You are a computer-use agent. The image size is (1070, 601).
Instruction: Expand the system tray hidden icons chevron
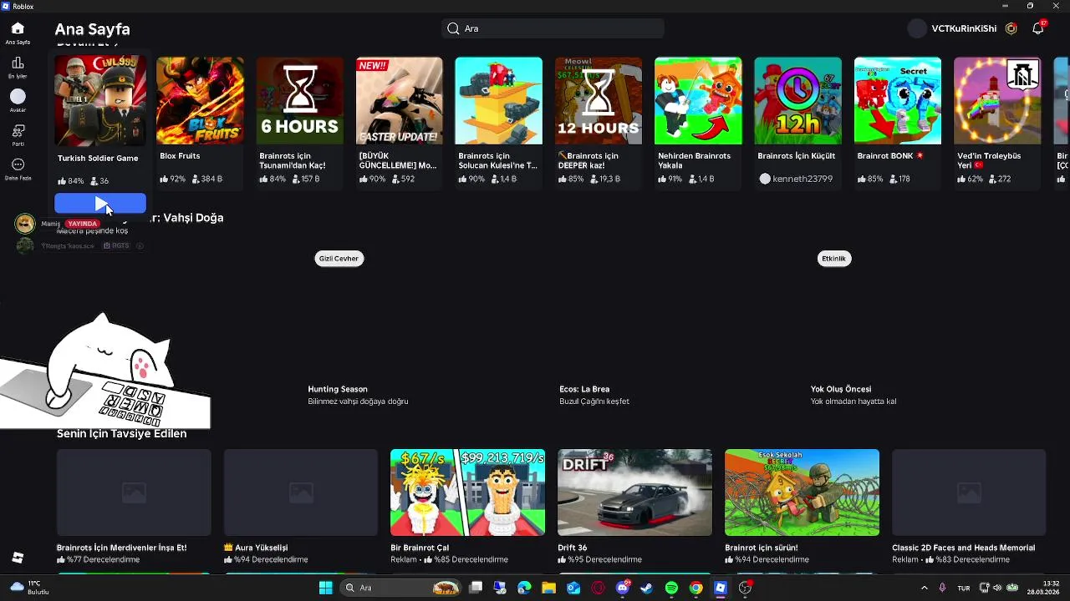point(924,588)
